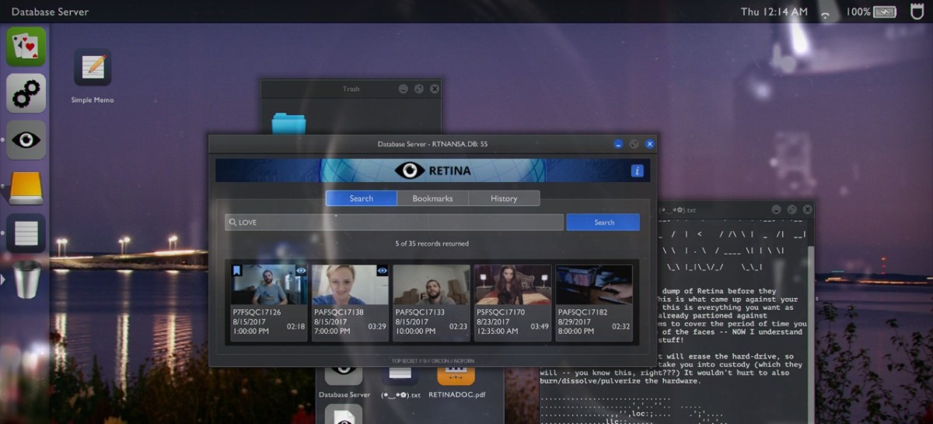933x424 pixels.
Task: Switch to the History tab
Action: tap(504, 198)
